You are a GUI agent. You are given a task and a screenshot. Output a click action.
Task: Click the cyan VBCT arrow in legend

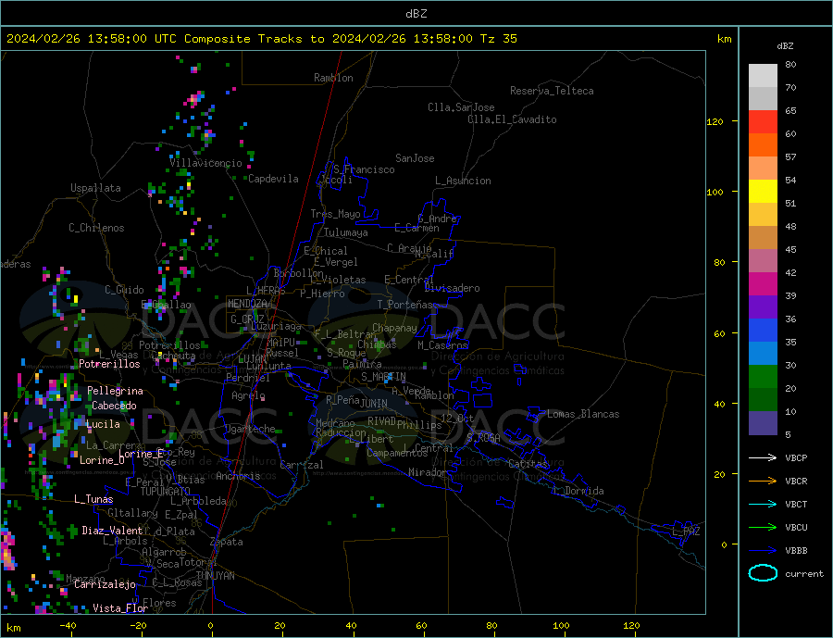coord(763,504)
